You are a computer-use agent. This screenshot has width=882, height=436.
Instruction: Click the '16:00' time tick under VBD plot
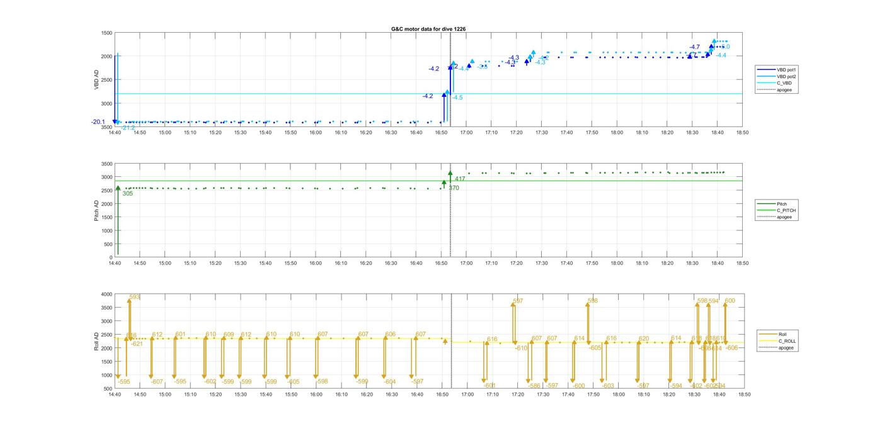tap(316, 133)
